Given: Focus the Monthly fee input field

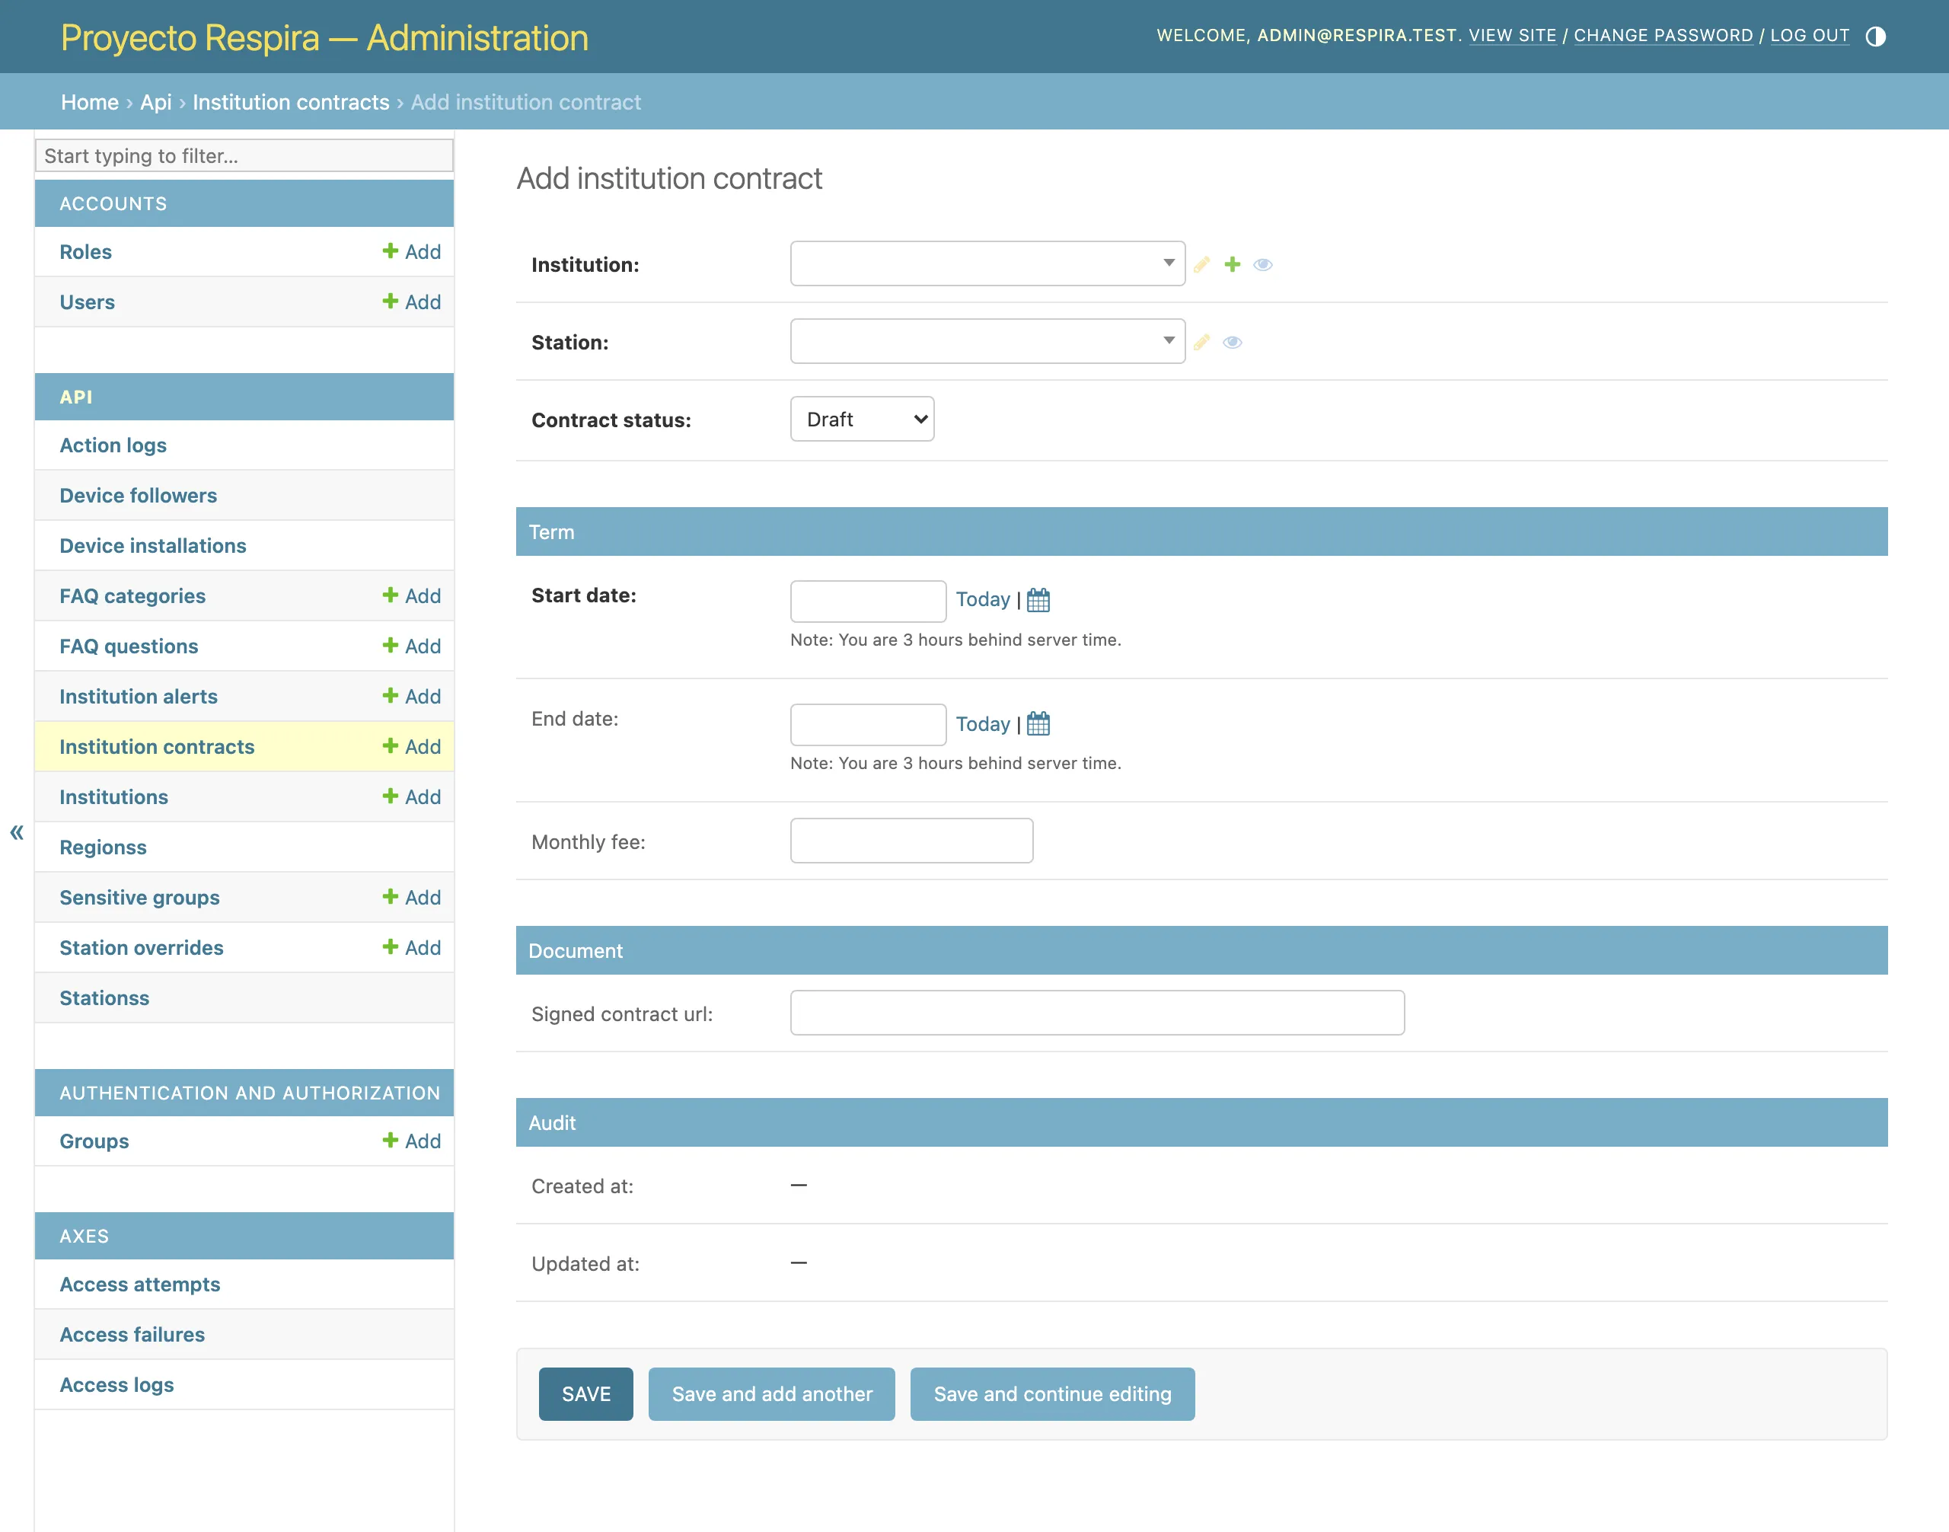Looking at the screenshot, I should pyautogui.click(x=911, y=841).
